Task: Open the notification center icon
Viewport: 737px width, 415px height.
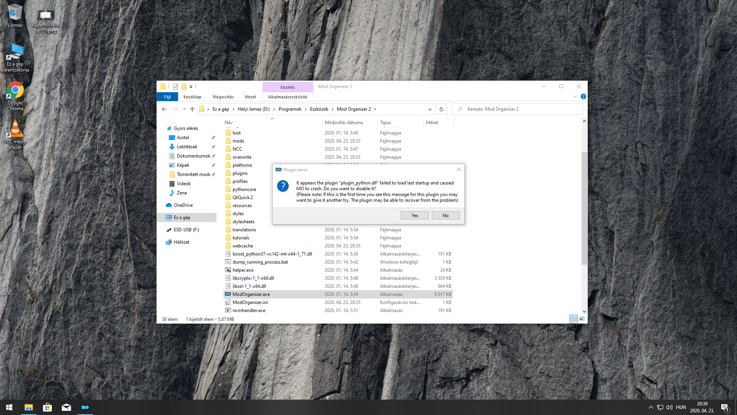Action: (725, 407)
